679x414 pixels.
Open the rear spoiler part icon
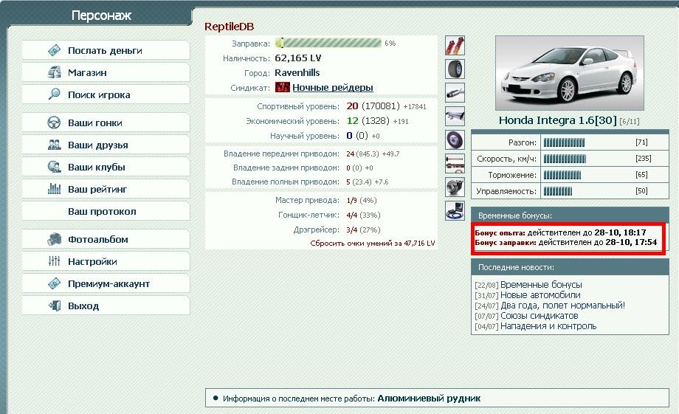click(455, 116)
